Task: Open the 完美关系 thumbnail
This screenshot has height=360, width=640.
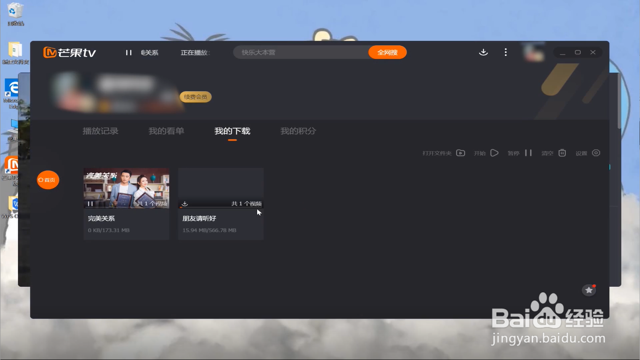Action: (x=127, y=188)
